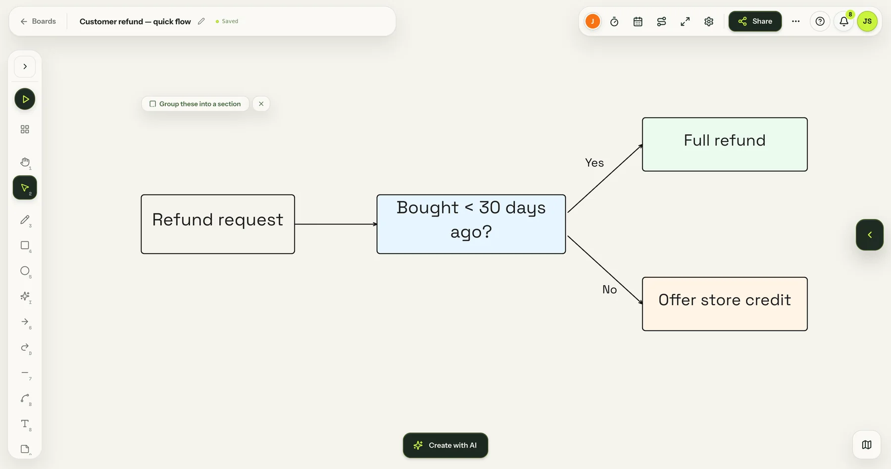
Task: Select the Bought < 30 days ago? box
Action: [x=471, y=224]
